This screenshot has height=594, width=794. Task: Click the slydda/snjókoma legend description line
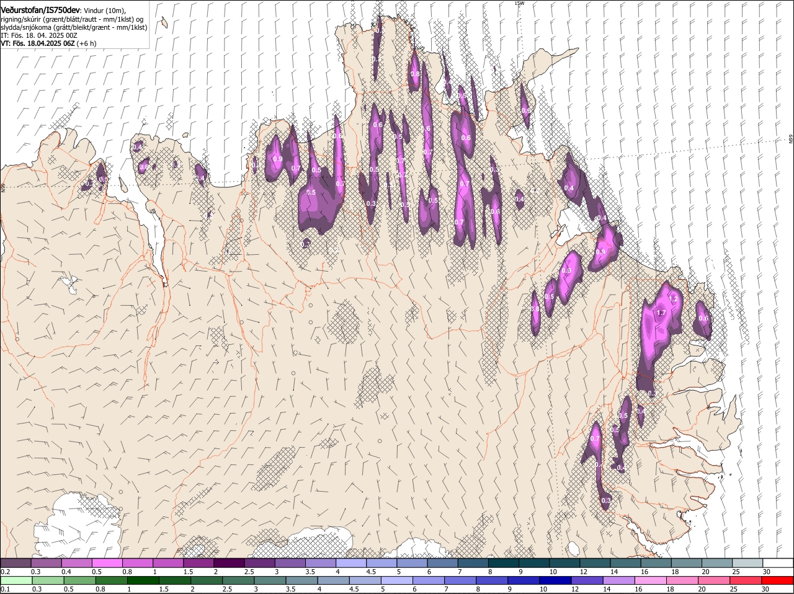pos(74,27)
